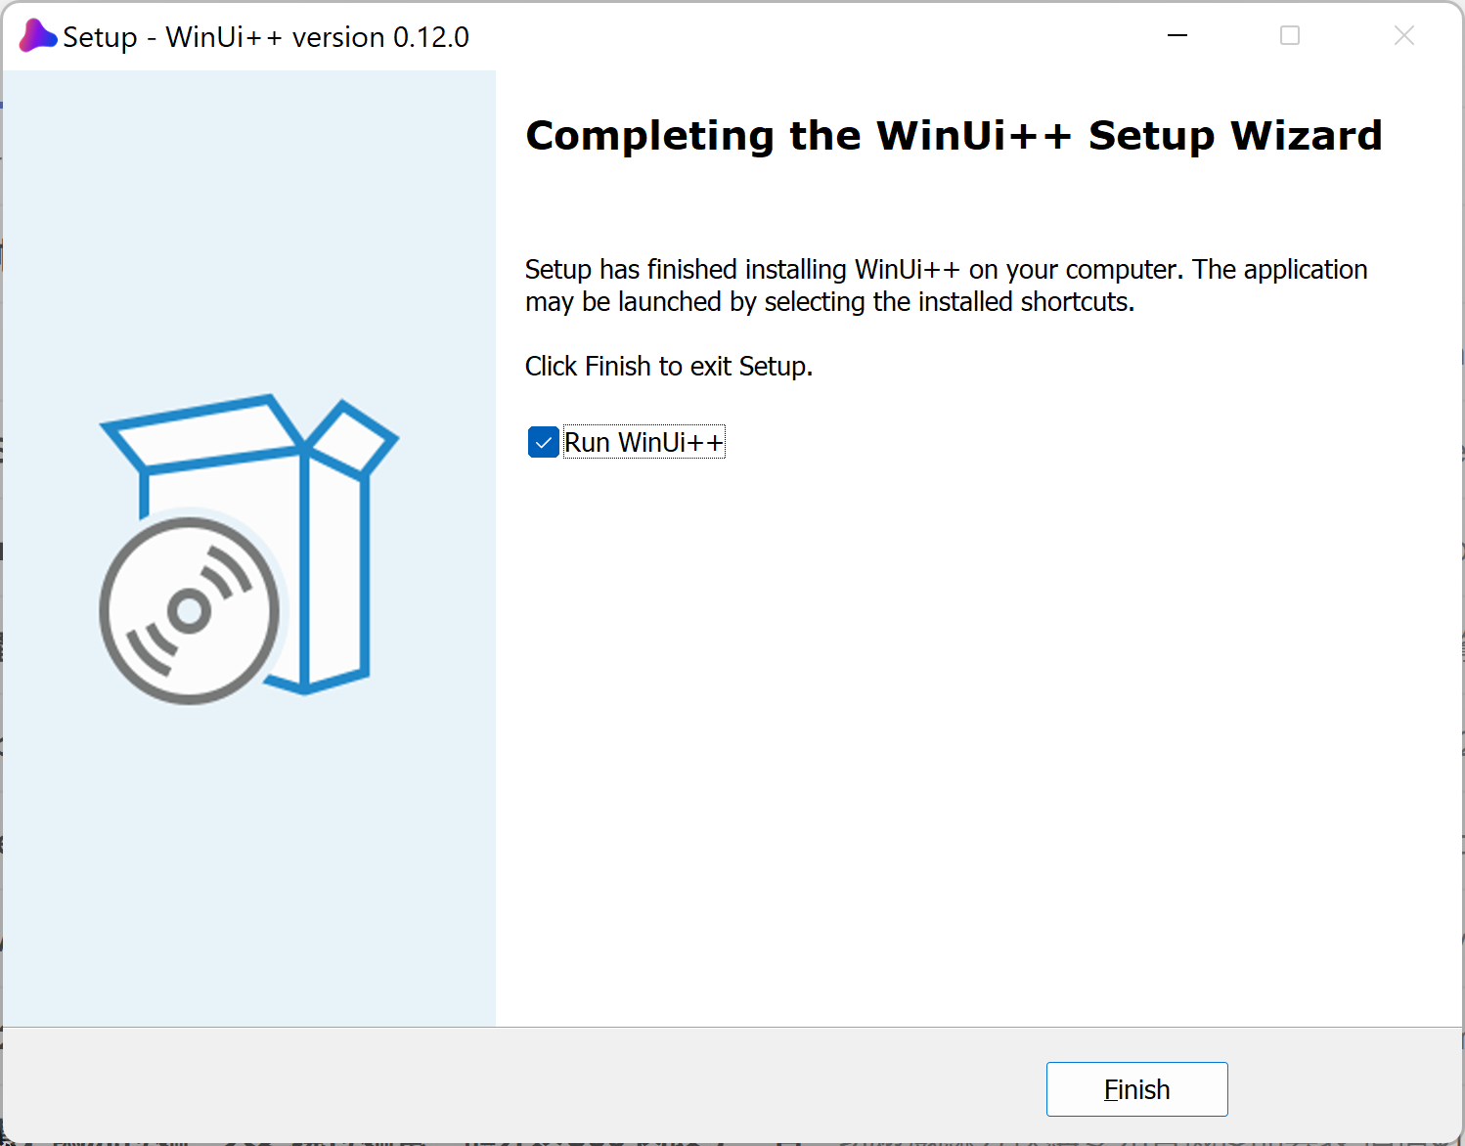Minimize the Setup wizard window
This screenshot has width=1465, height=1146.
tap(1177, 36)
